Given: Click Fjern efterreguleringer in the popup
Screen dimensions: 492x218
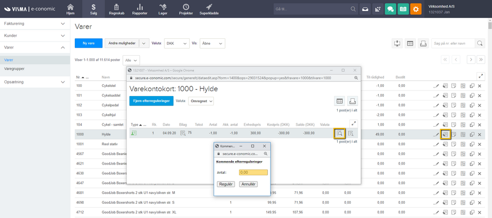Looking at the screenshot, I should coord(151,101).
